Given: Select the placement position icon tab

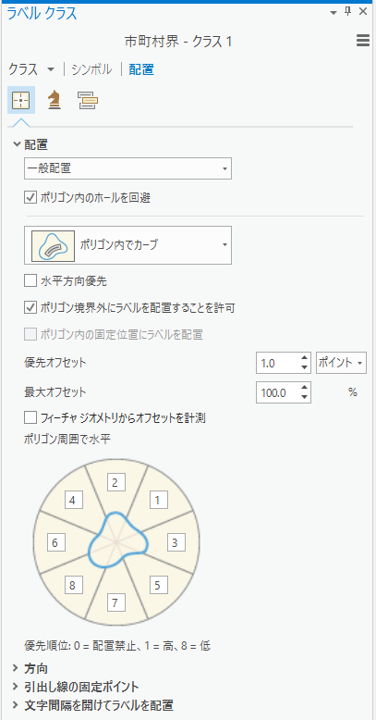Looking at the screenshot, I should [x=21, y=100].
